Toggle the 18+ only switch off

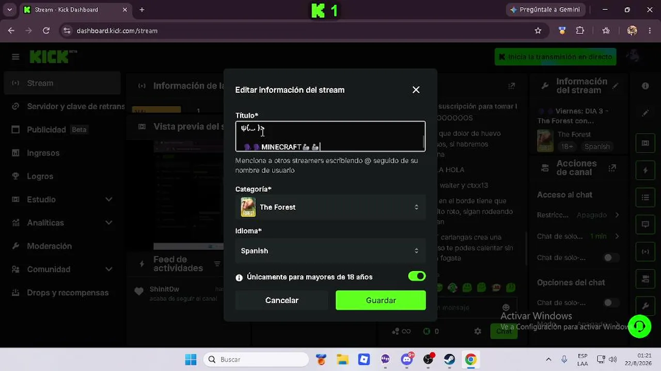pos(417,277)
